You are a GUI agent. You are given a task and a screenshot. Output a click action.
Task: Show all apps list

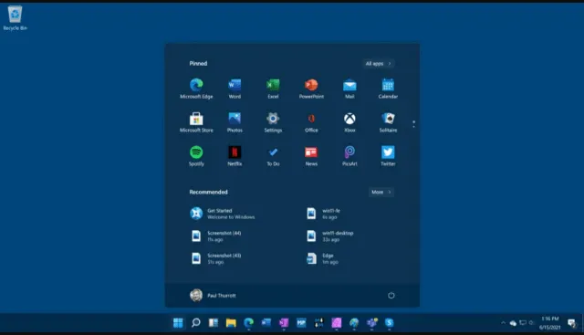(379, 63)
